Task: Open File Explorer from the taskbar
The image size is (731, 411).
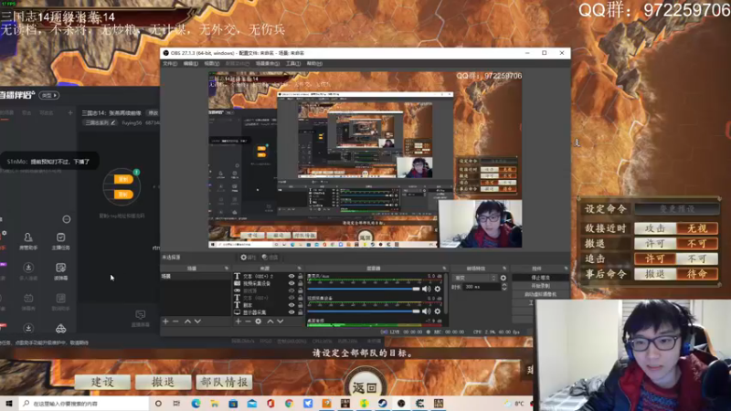Action: coord(215,404)
